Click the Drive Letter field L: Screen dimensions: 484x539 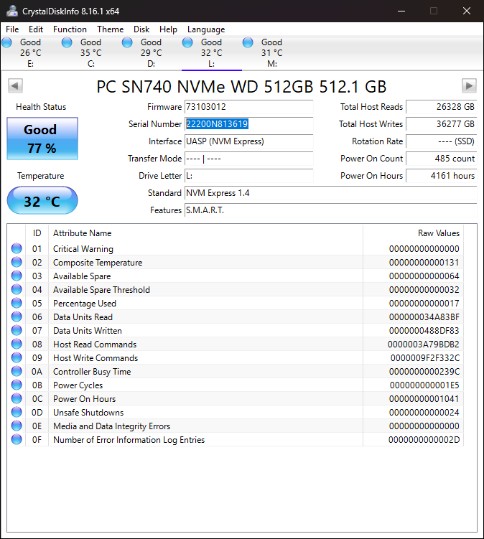248,176
